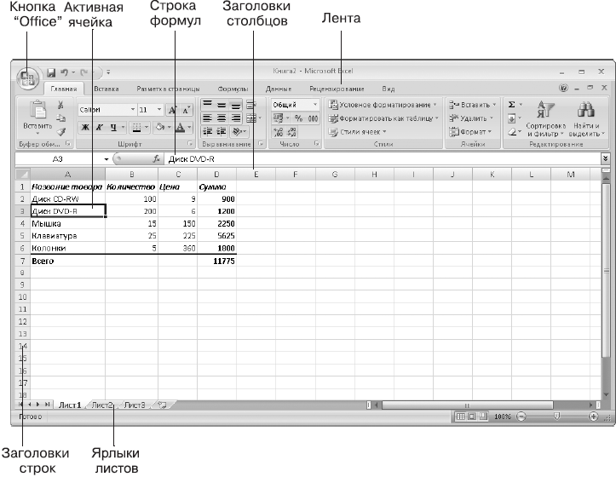Increase decimal places
Screen dimensions: 616x477
pos(279,132)
